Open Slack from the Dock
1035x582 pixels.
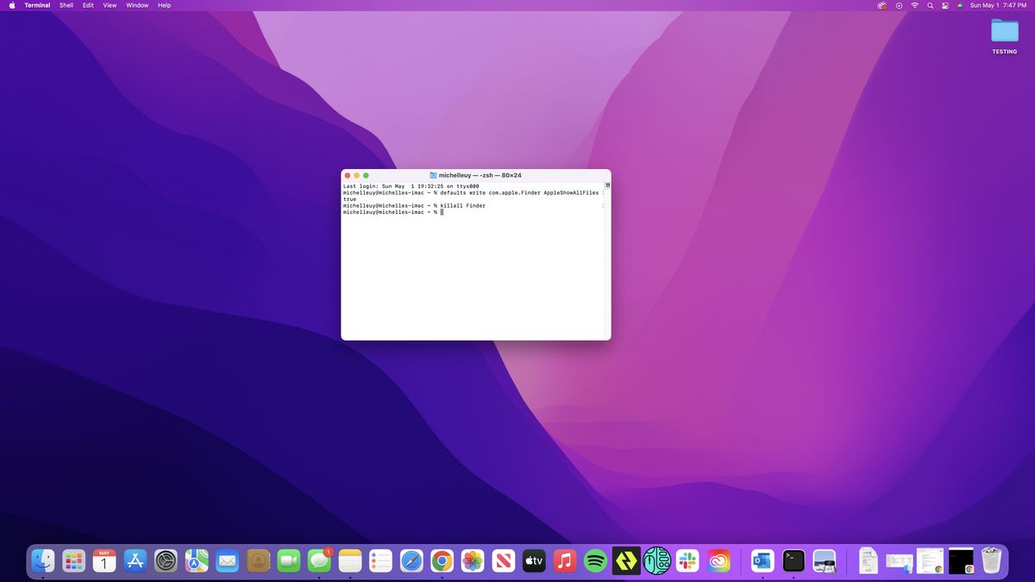click(x=687, y=560)
